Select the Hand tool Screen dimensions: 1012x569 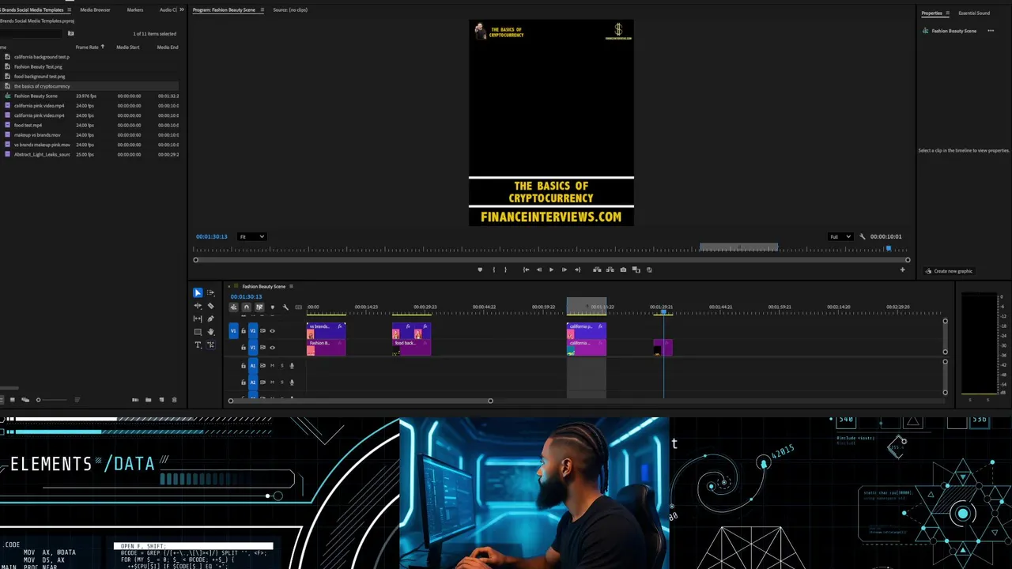[211, 332]
